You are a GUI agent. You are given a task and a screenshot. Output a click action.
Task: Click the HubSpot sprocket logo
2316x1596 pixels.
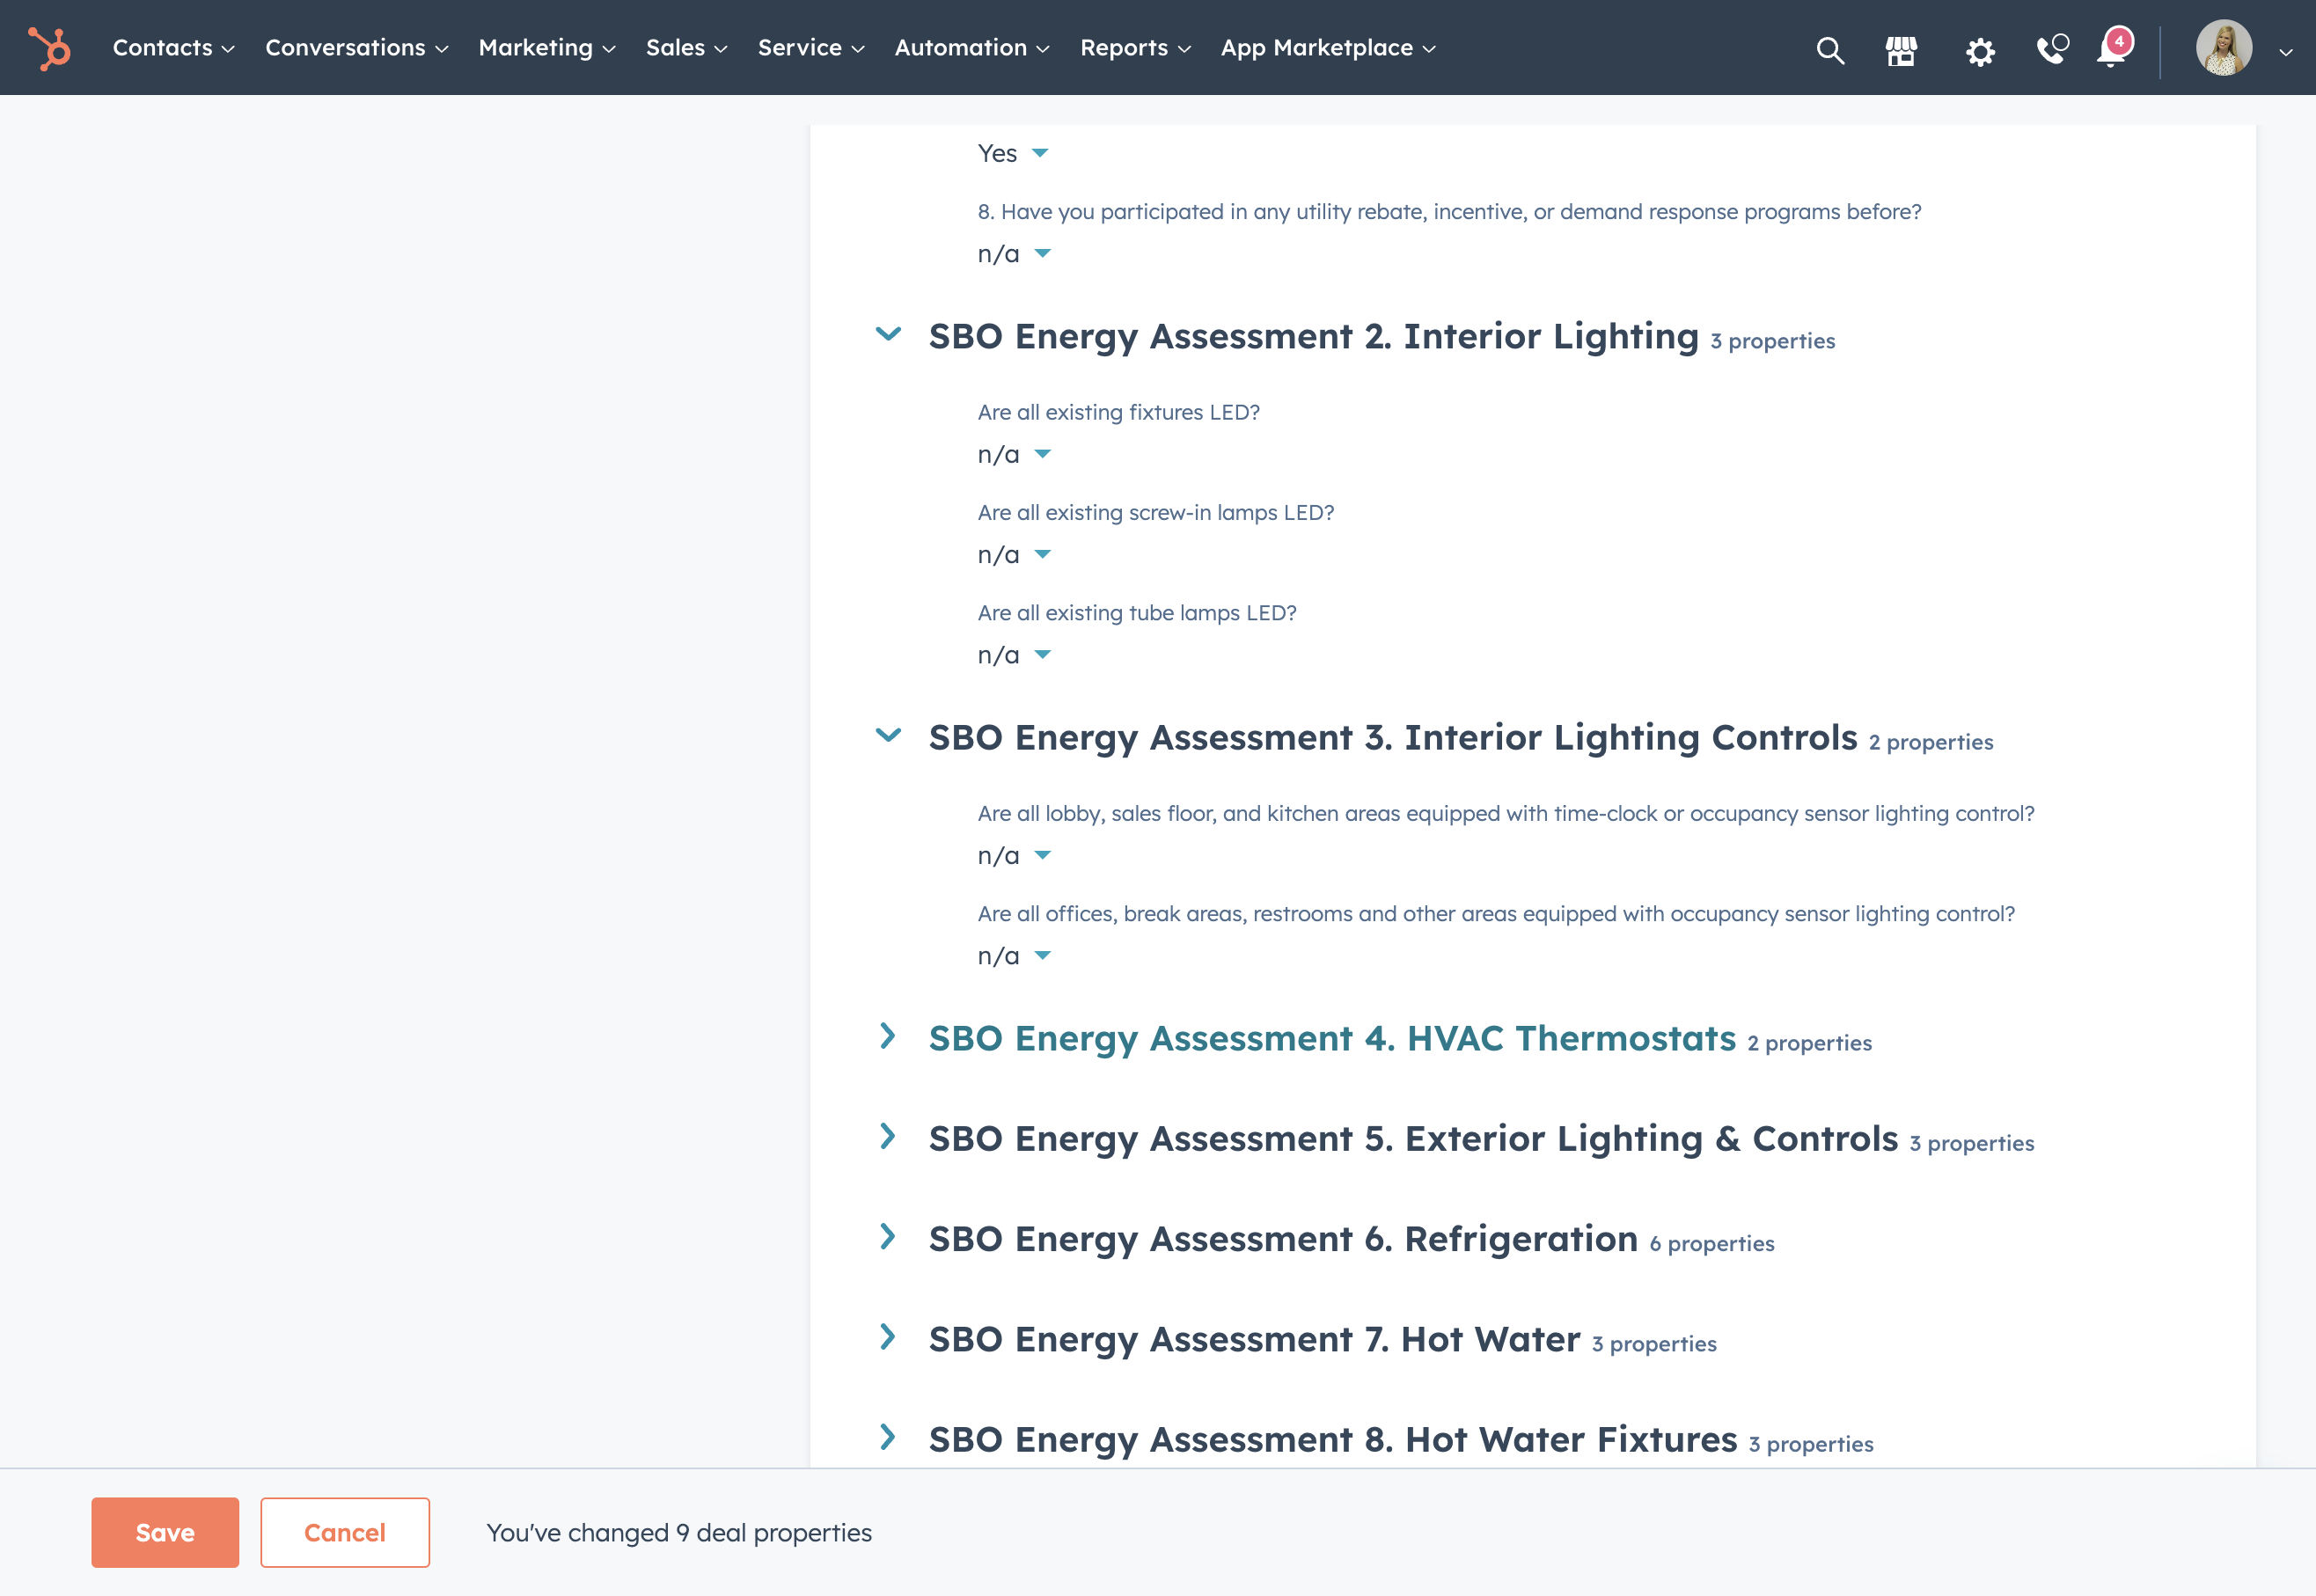pos(49,48)
